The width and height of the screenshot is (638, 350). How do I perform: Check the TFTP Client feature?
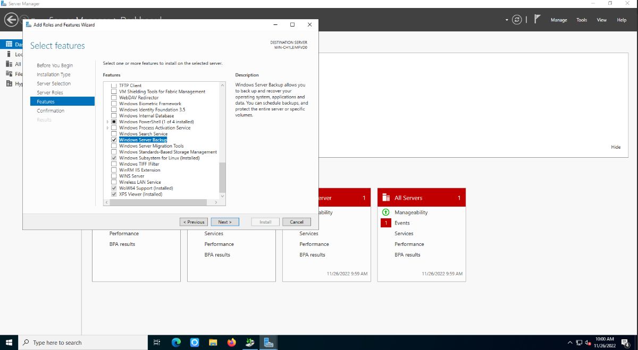click(114, 85)
